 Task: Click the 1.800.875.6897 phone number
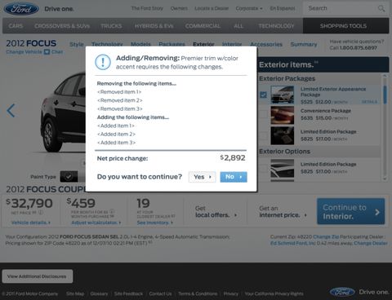(x=359, y=48)
